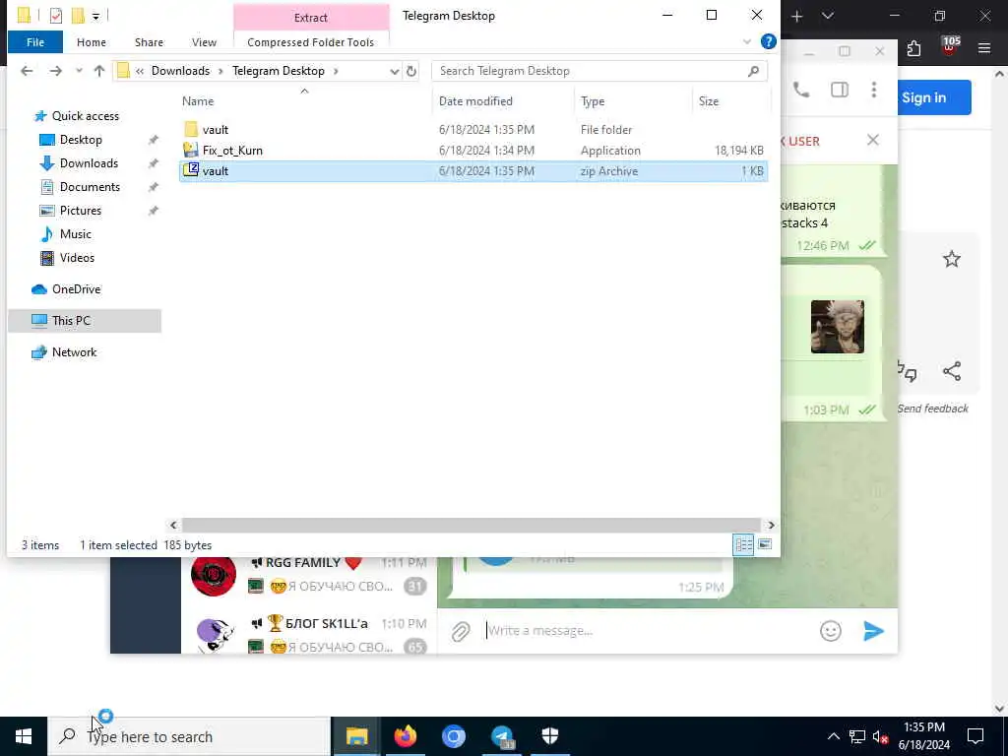
Task: Sort by the Name column header
Action: pos(305,101)
